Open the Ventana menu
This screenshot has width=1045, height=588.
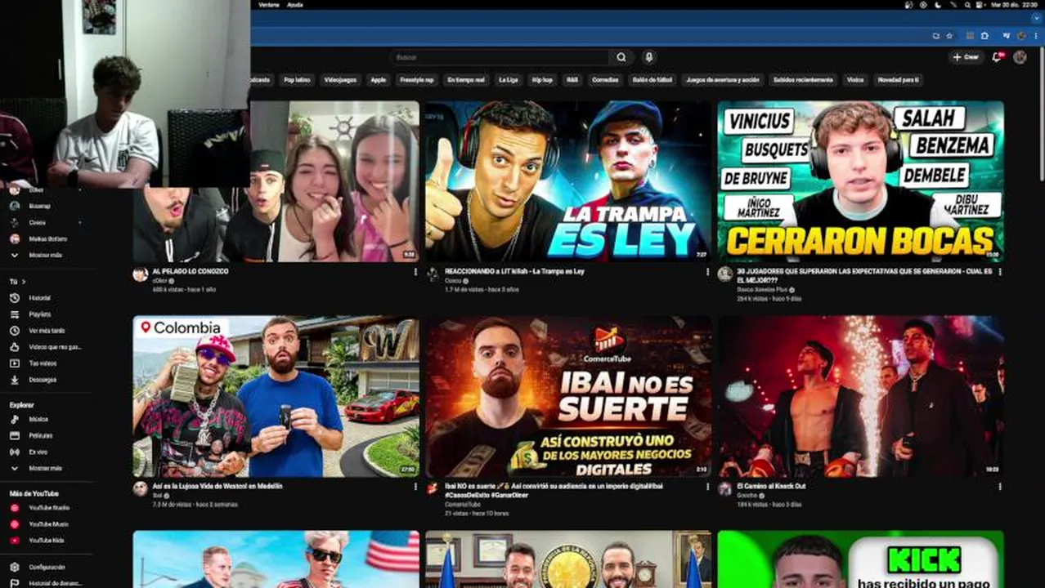(x=269, y=5)
